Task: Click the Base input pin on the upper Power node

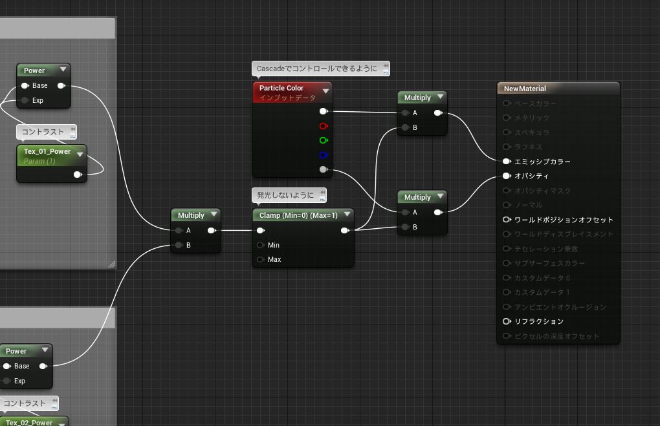Action: (x=25, y=86)
